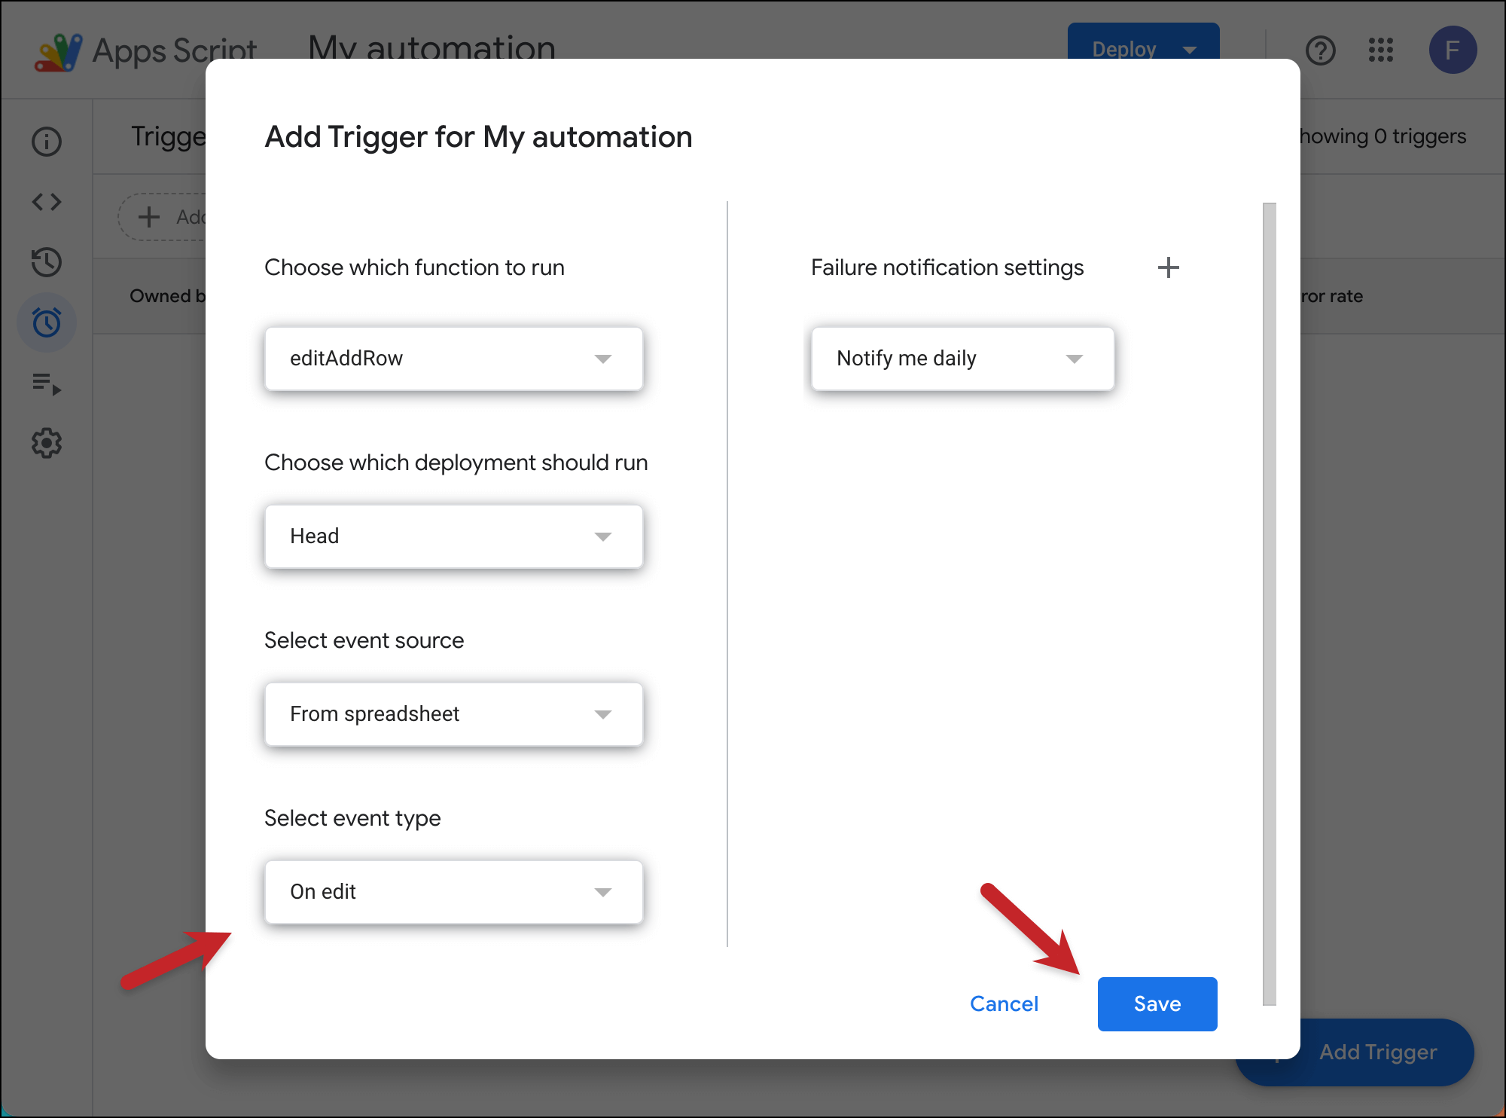Screen dimensions: 1506x1118
Task: Expand the Head deployment dropdown
Action: click(453, 536)
